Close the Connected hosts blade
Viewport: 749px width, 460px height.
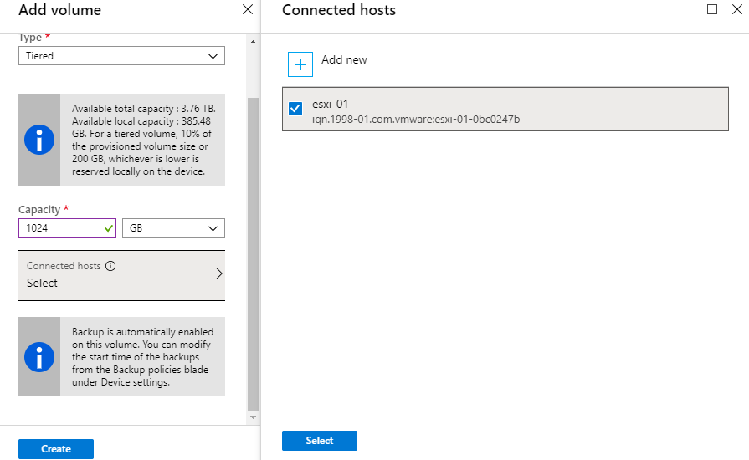coord(737,9)
